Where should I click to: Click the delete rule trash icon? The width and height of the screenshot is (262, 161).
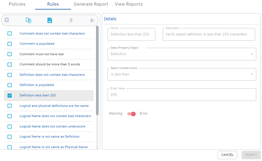click(x=71, y=20)
